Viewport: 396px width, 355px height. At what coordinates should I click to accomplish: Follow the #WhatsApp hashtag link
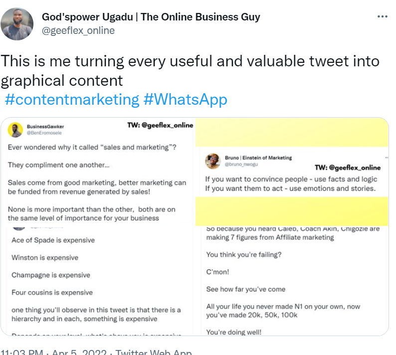[185, 99]
